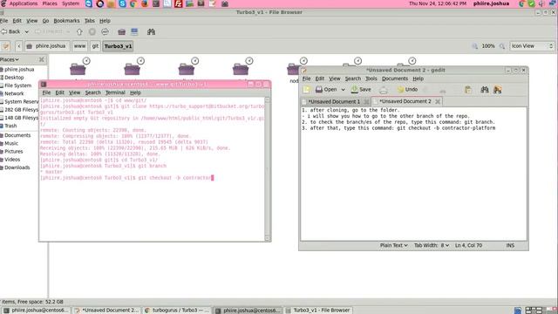Launch Chrome from the top panel
Viewport: 558px width, 314px height.
pyautogui.click(x=133, y=3)
